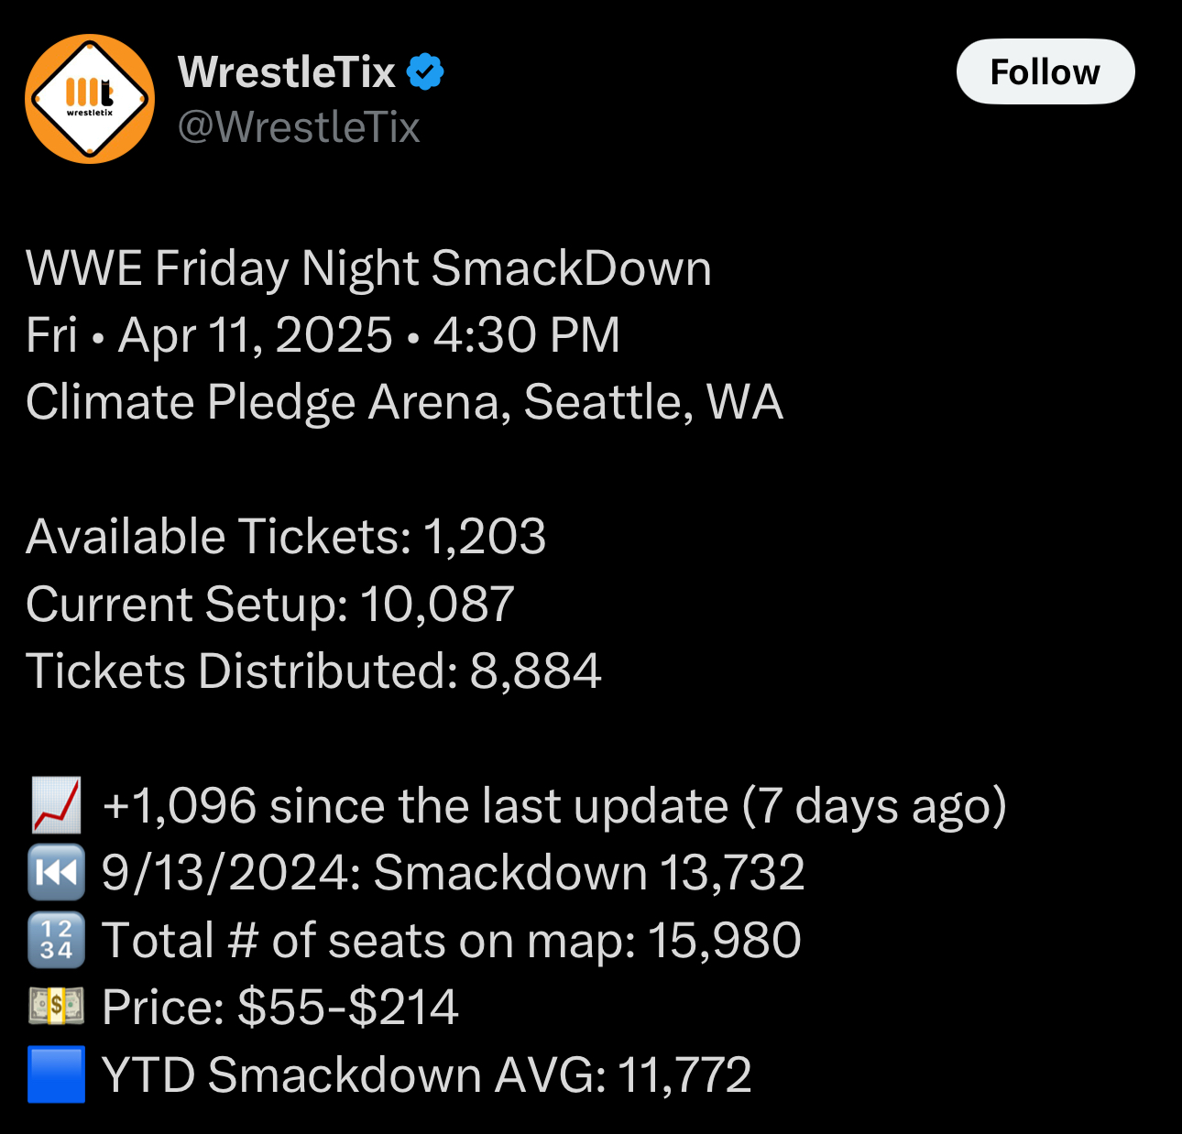Click the chart increasing emoji
Screen dimensions: 1182x1134
click(x=57, y=805)
